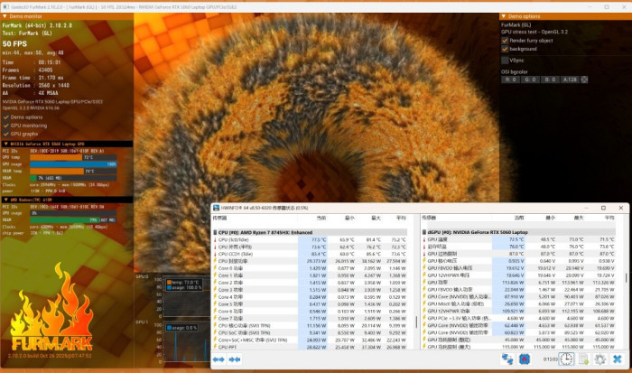This screenshot has width=632, height=373.
Task: Click the right pane vertical scrollbar in HWiNFO
Action: coord(626,278)
